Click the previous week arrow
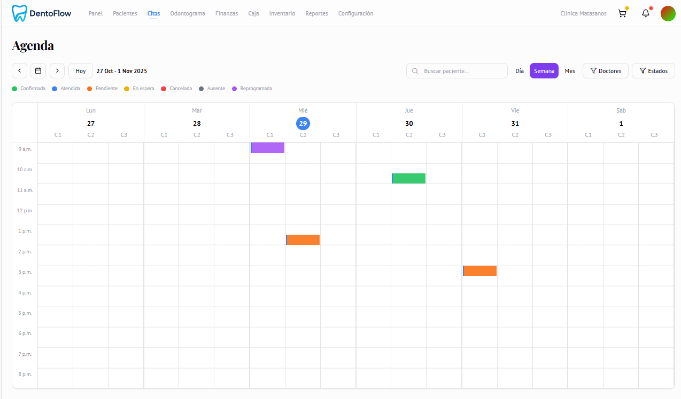 coord(19,70)
